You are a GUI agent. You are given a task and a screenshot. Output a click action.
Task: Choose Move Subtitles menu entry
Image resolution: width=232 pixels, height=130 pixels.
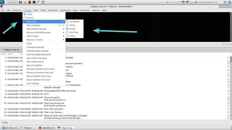pyautogui.click(x=44, y=25)
